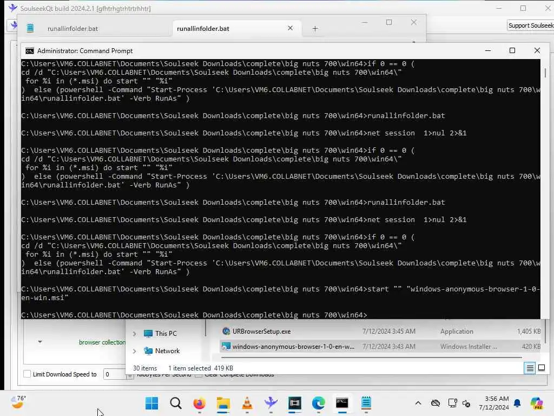Click the Notepad app icon left of tabs
The height and width of the screenshot is (416, 554).
click(x=30, y=28)
